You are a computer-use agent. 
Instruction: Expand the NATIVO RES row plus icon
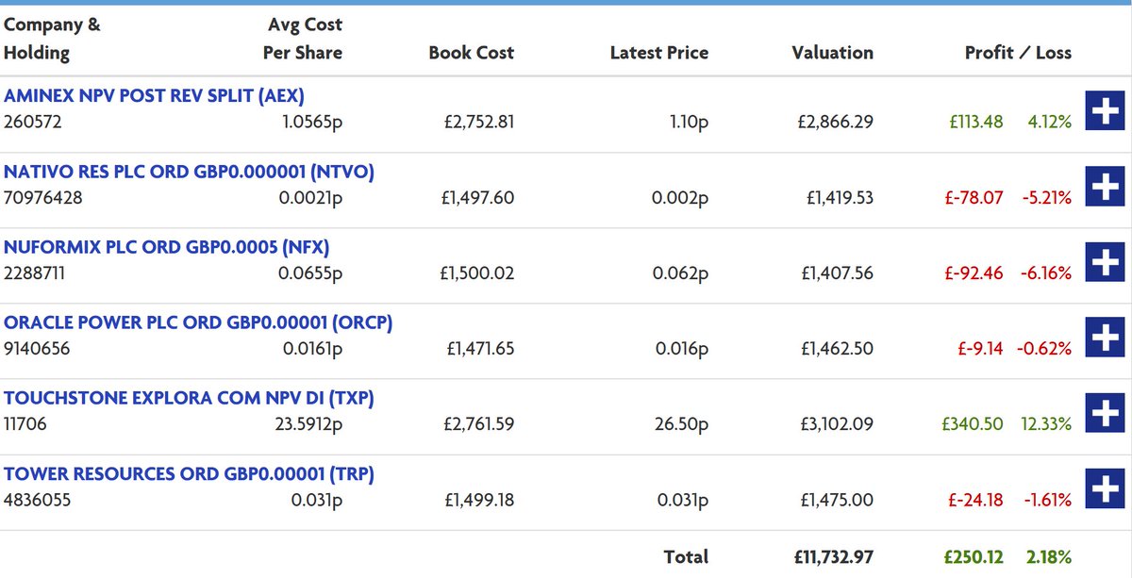point(1105,188)
